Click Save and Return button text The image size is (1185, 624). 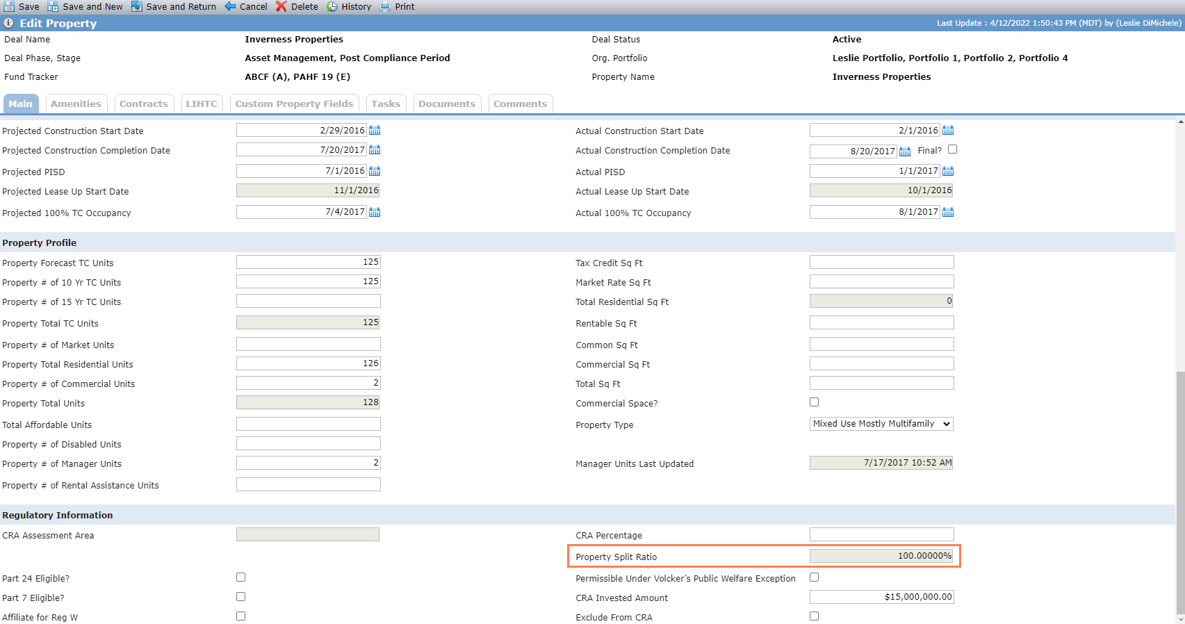pos(181,6)
